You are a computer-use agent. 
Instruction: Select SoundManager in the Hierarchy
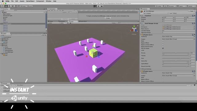click(7, 24)
